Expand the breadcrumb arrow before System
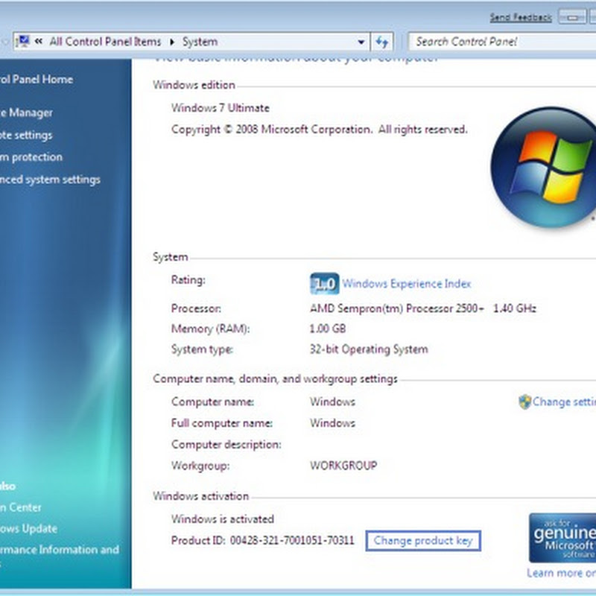596x596 pixels. pyautogui.click(x=172, y=42)
